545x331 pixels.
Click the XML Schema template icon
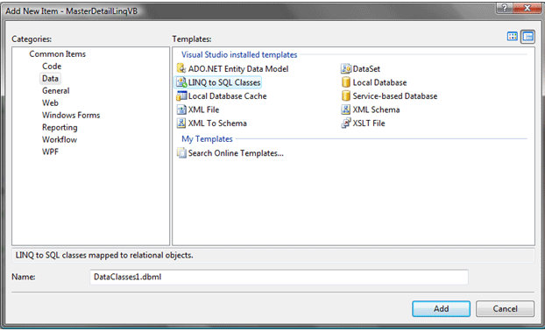(x=346, y=109)
